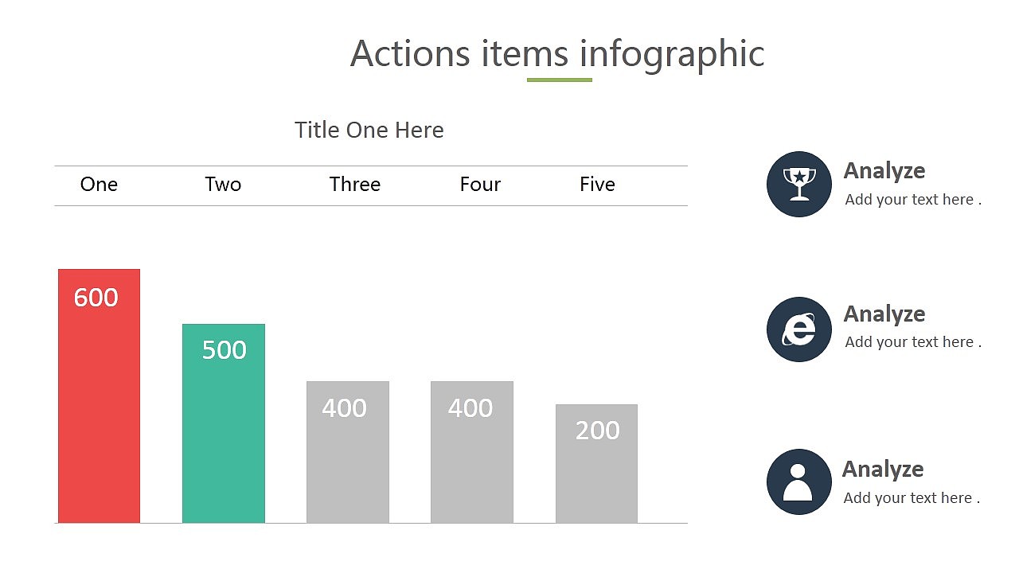Click the Internet Explorer icon circle

(x=799, y=329)
